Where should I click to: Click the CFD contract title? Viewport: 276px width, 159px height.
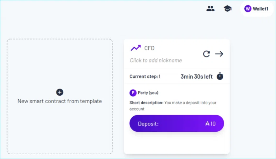click(149, 48)
